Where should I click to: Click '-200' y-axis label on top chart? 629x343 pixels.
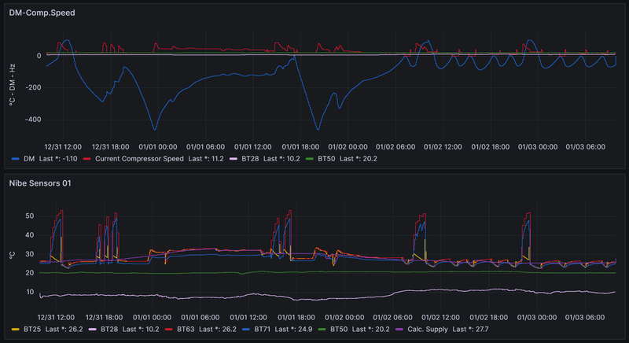[33, 87]
